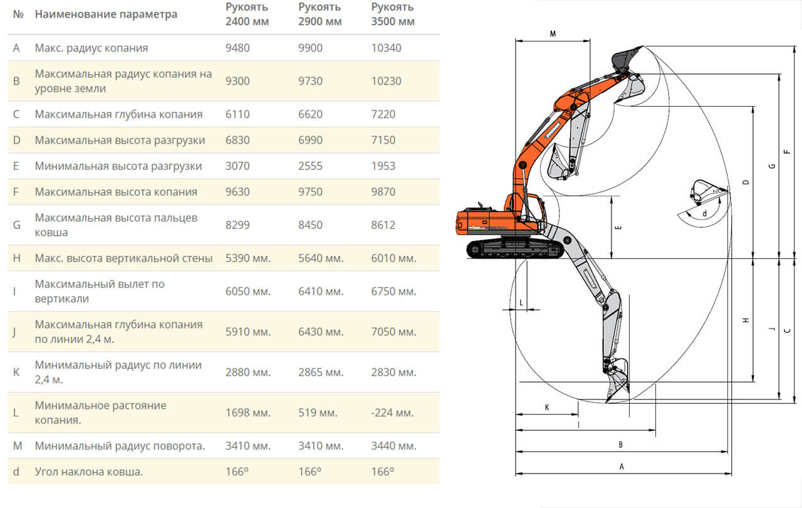Screen dimensions: 802x508
Task: Click the value 6410 мм in row I
Action: point(321,291)
